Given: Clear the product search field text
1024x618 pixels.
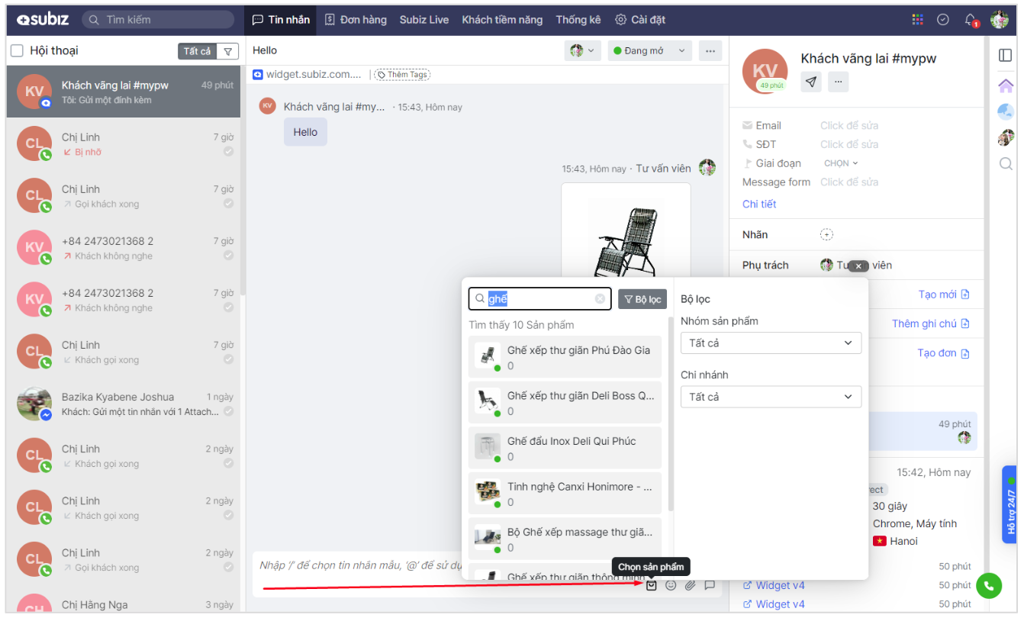Looking at the screenshot, I should point(601,299).
